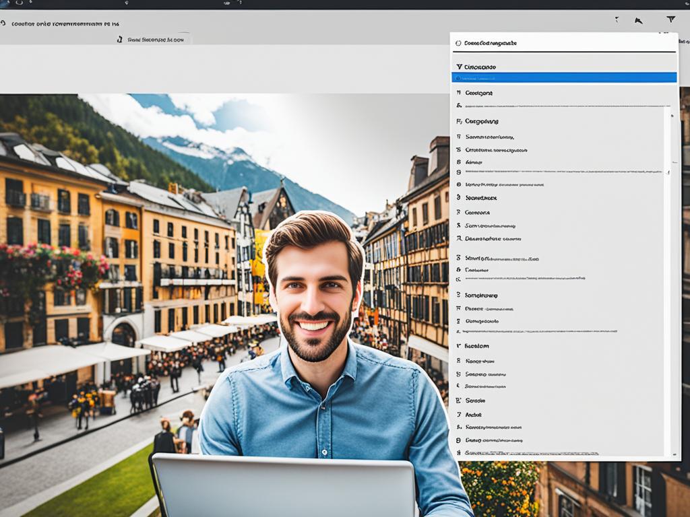Screen dimensions: 690x517
Task: Click the icon next to 'Andot' entry
Action: click(x=459, y=415)
